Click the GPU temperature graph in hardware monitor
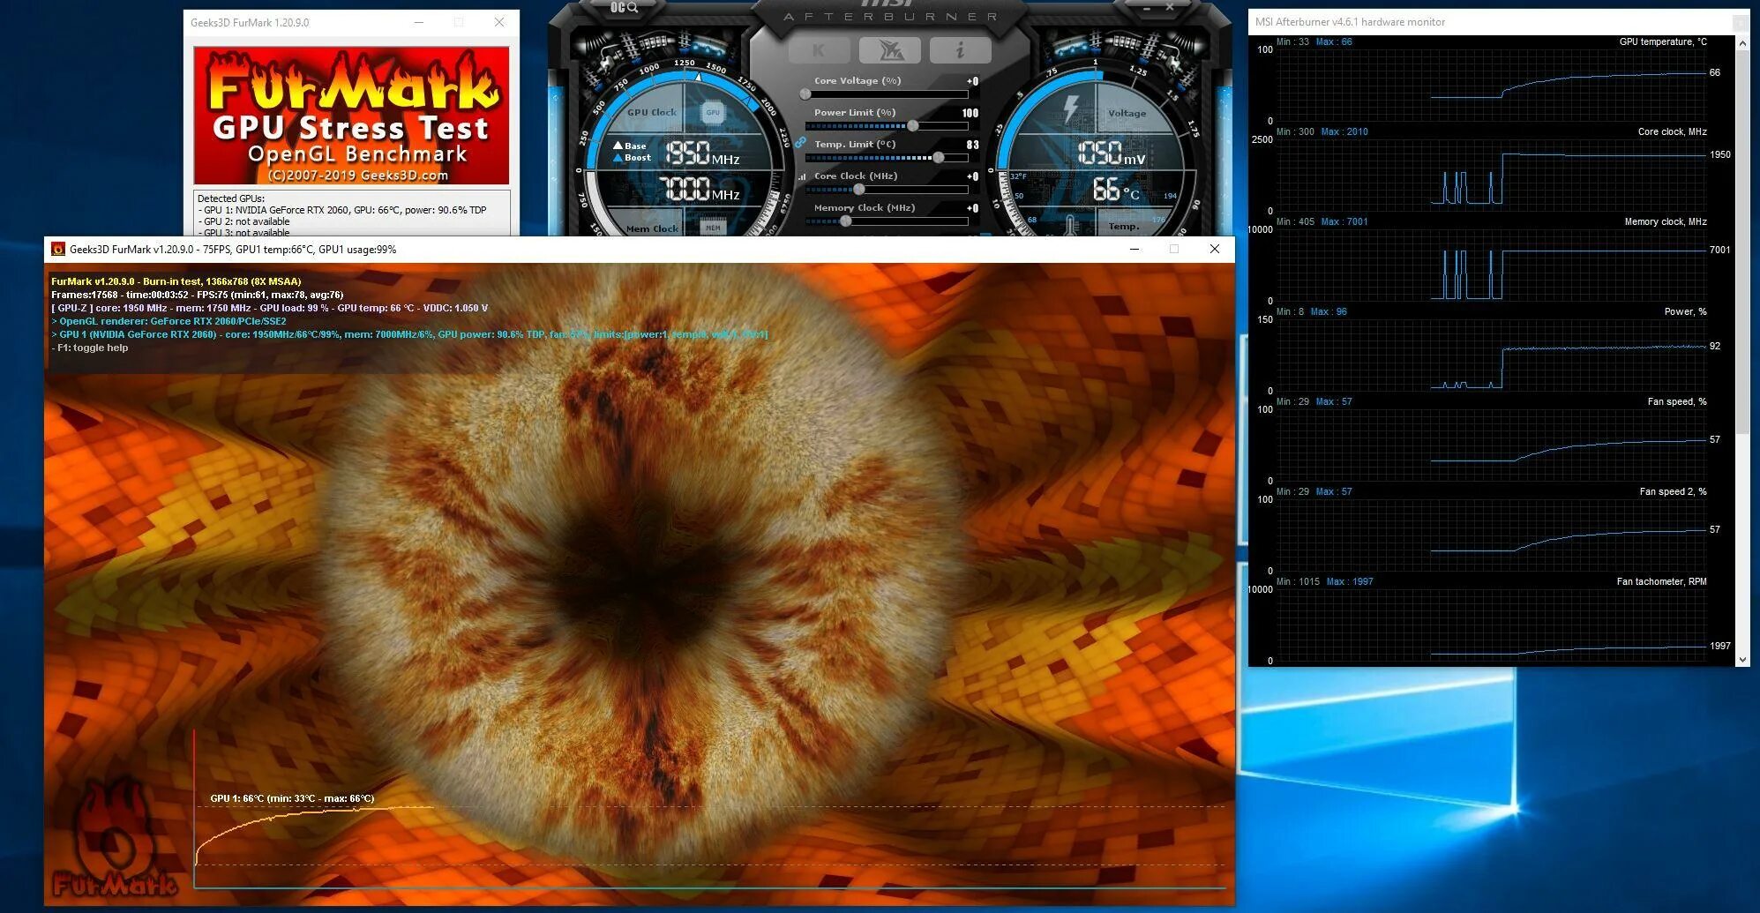The image size is (1760, 913). 1492,86
